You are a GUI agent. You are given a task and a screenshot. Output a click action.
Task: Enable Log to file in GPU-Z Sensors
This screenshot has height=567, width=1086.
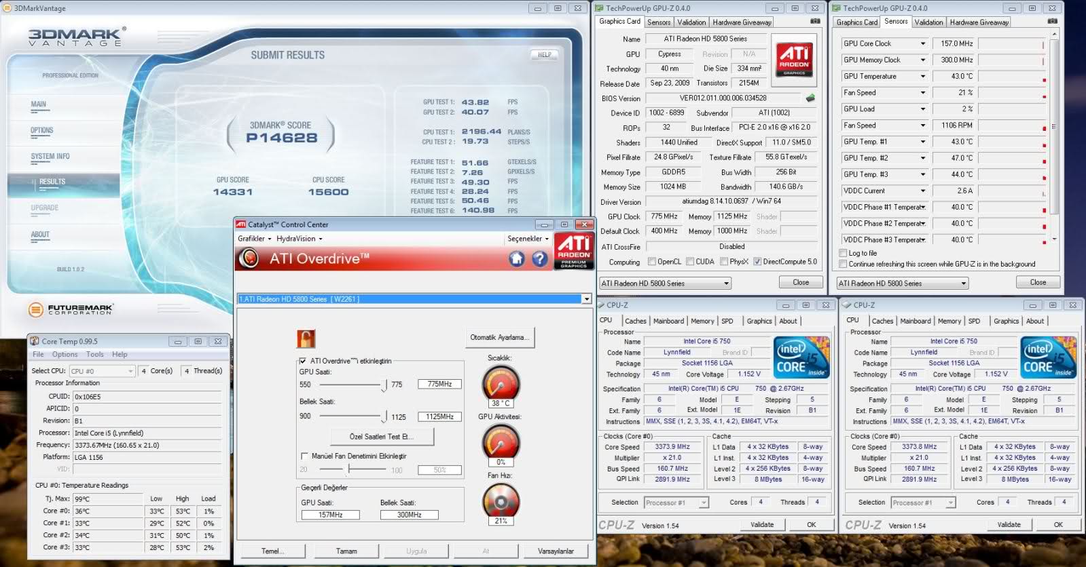843,253
